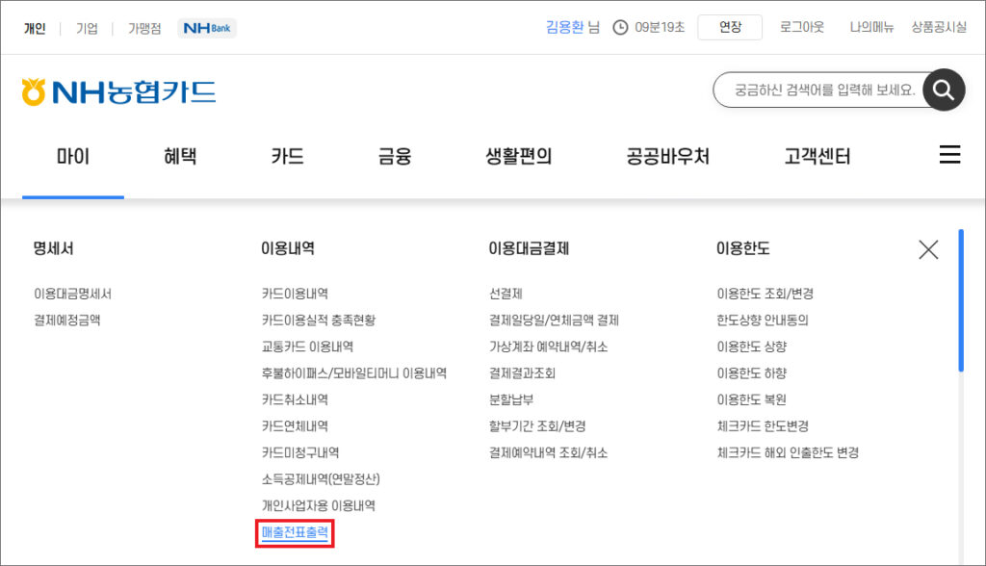Open 카드이용내역

point(295,294)
